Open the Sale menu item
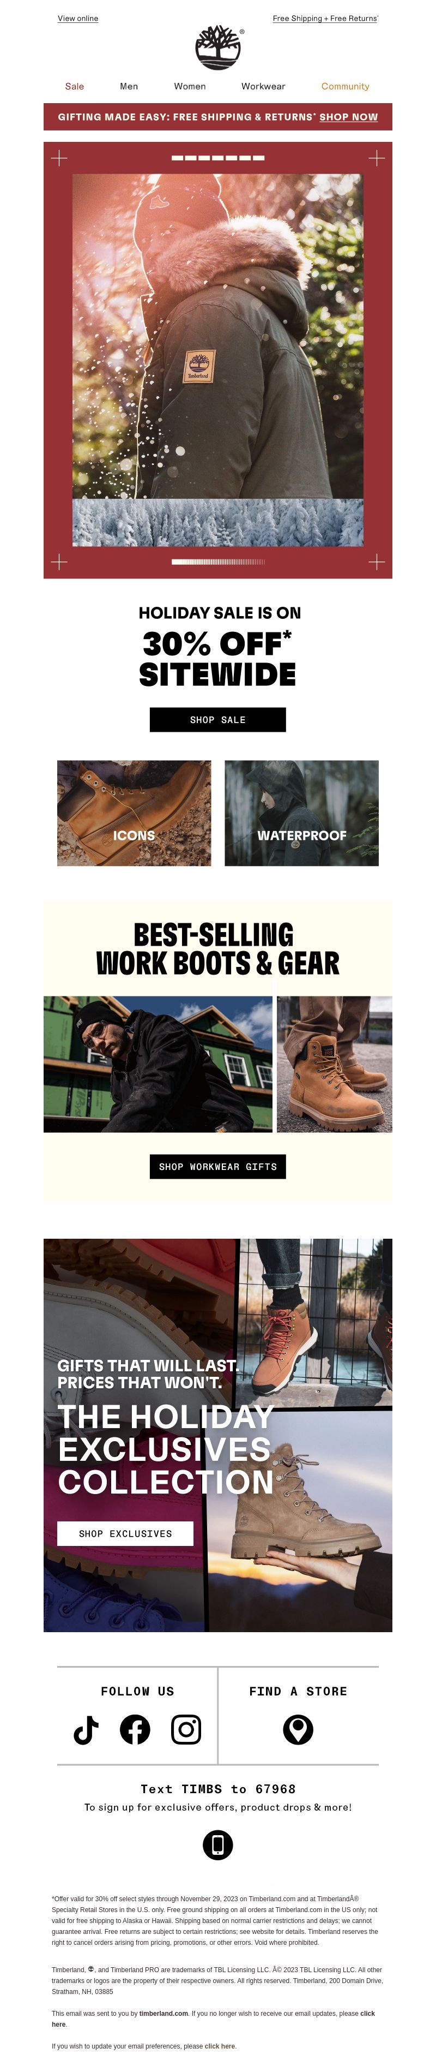 pyautogui.click(x=74, y=86)
